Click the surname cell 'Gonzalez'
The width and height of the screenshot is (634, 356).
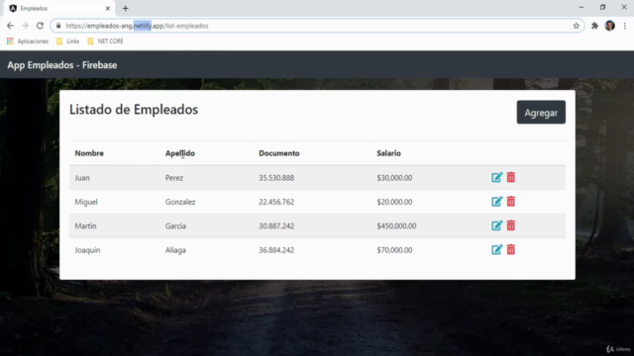(180, 202)
